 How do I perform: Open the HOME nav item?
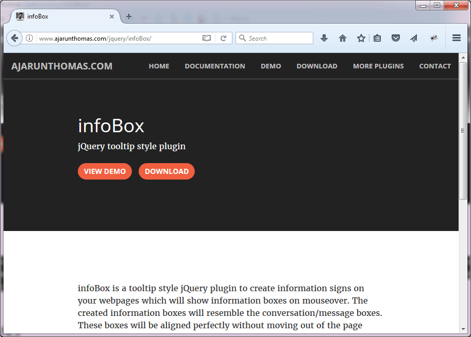point(159,66)
